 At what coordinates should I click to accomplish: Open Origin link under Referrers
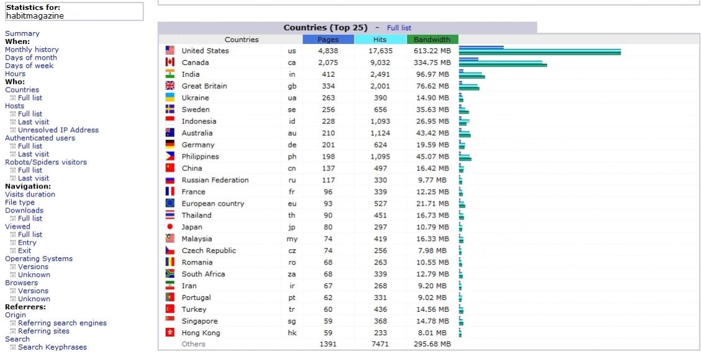point(16,315)
